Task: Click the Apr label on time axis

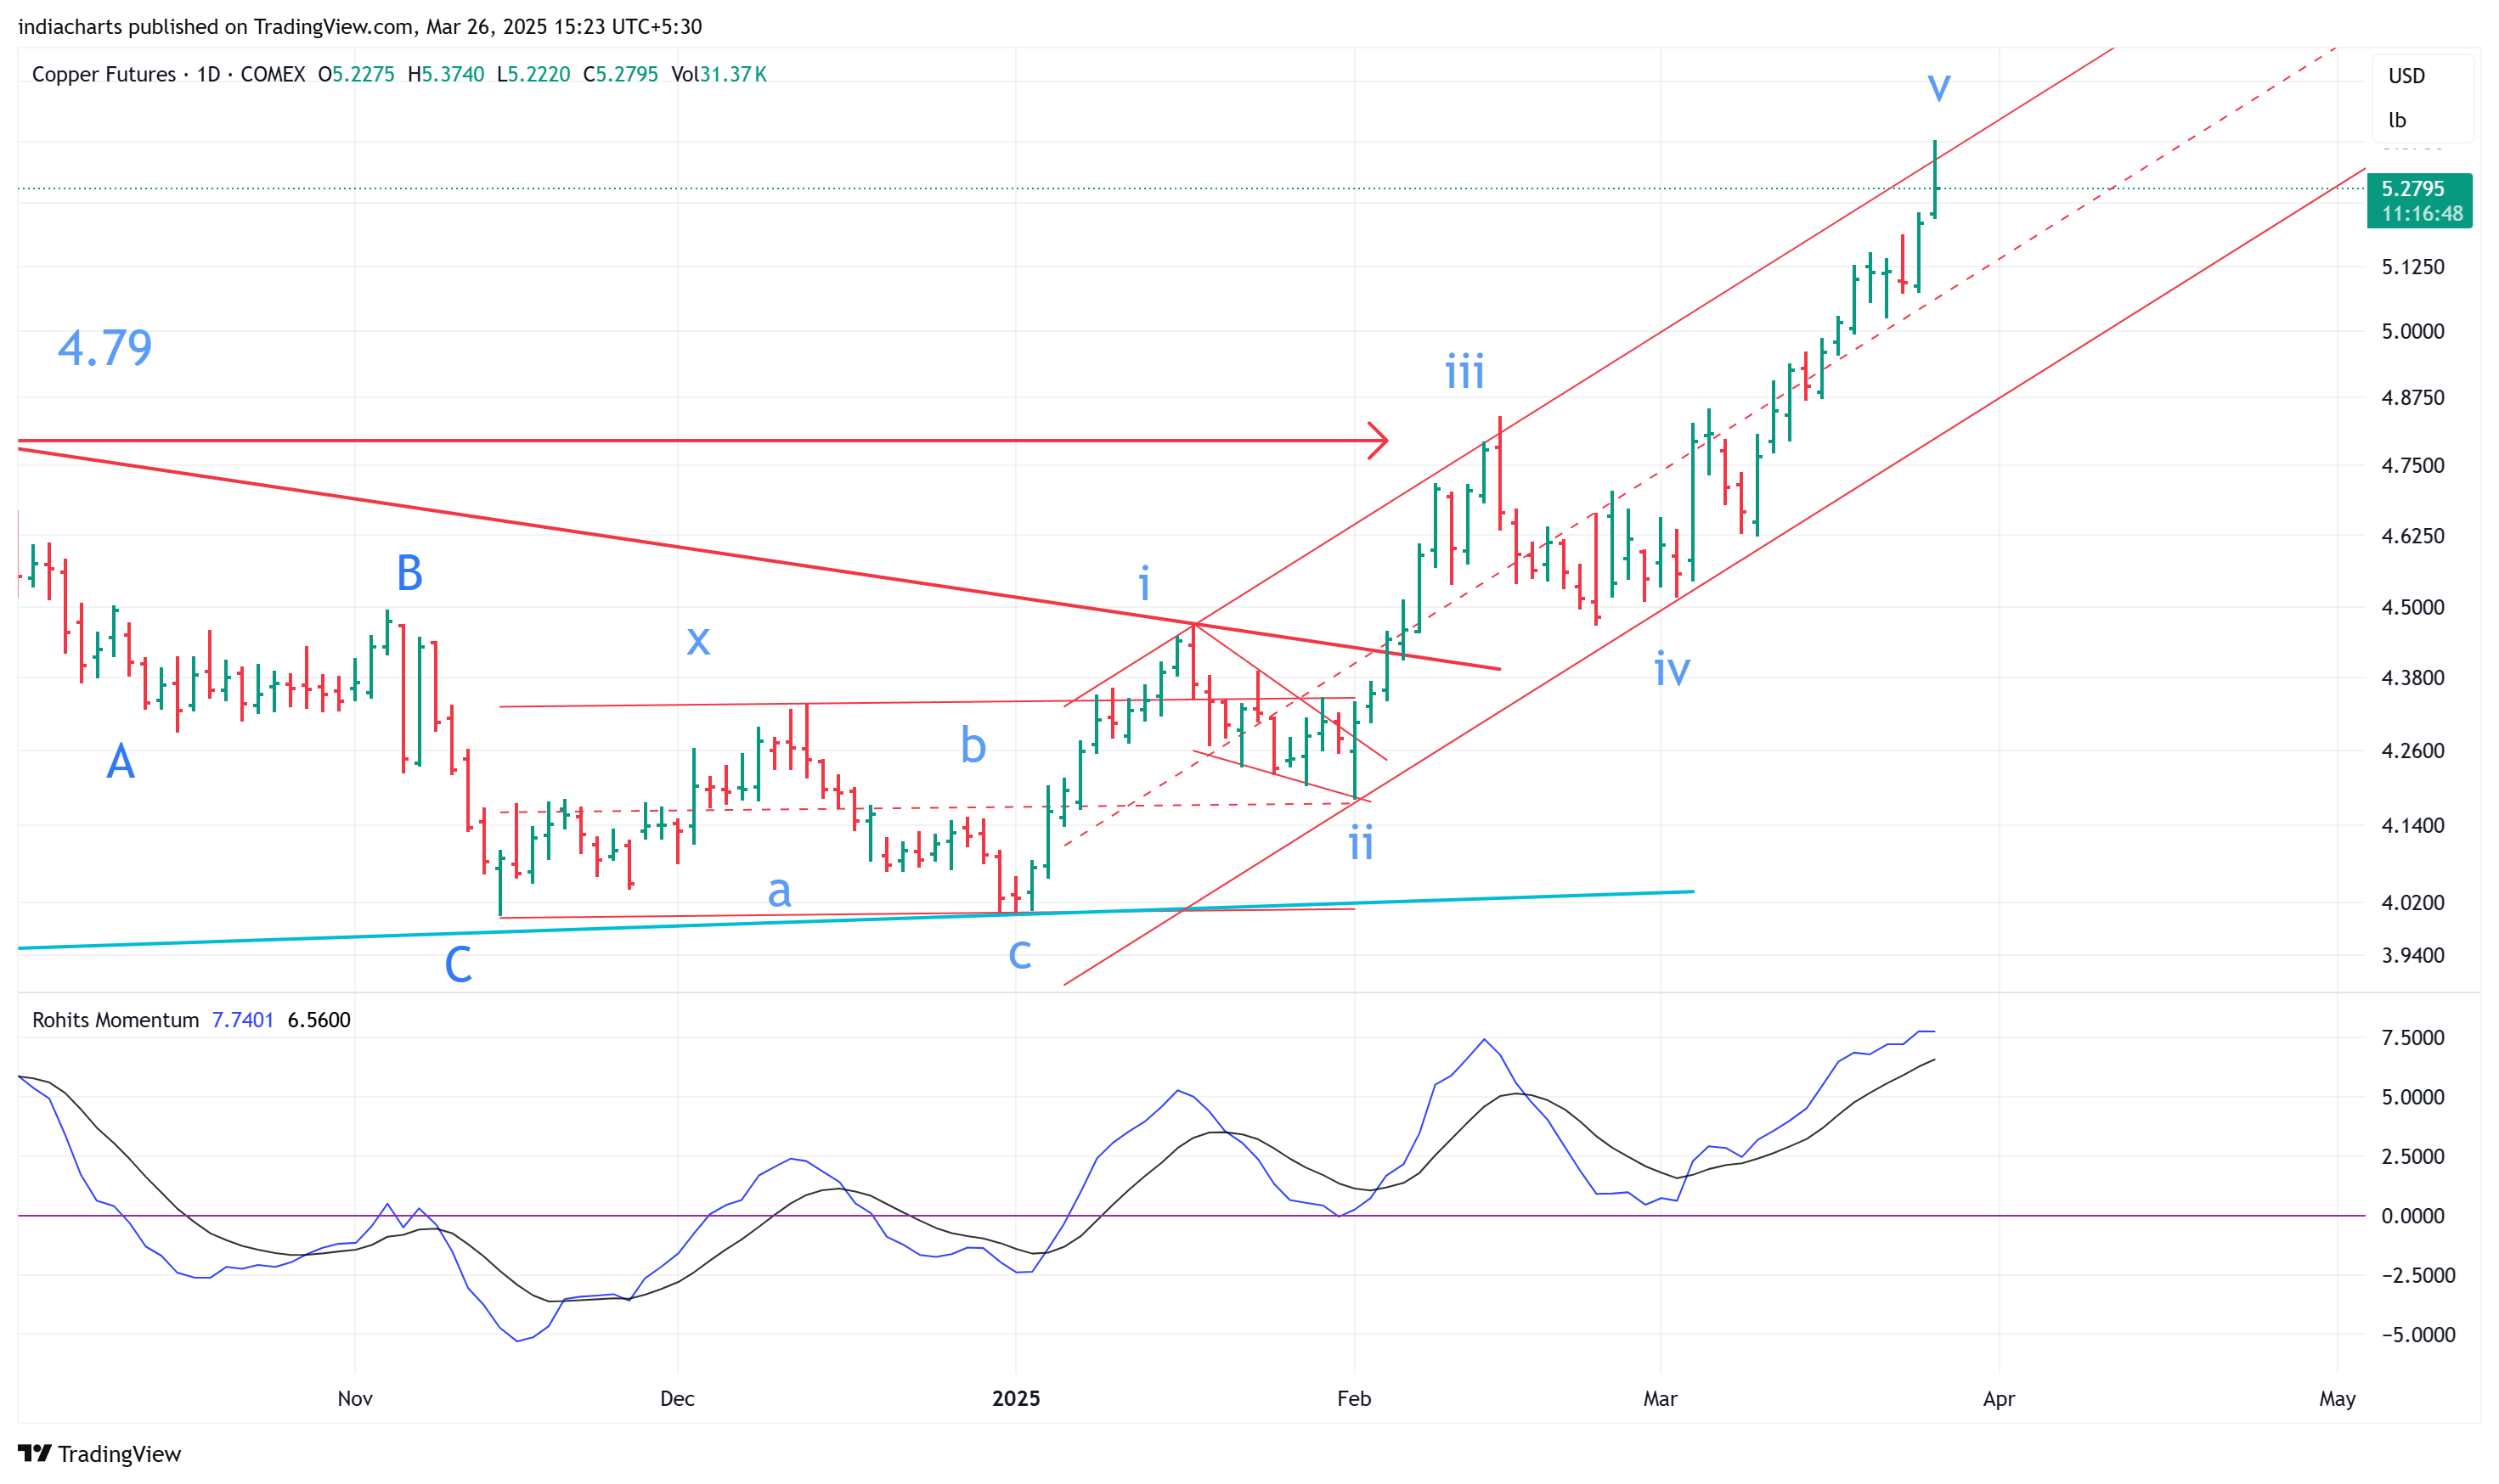Action: (1999, 1398)
